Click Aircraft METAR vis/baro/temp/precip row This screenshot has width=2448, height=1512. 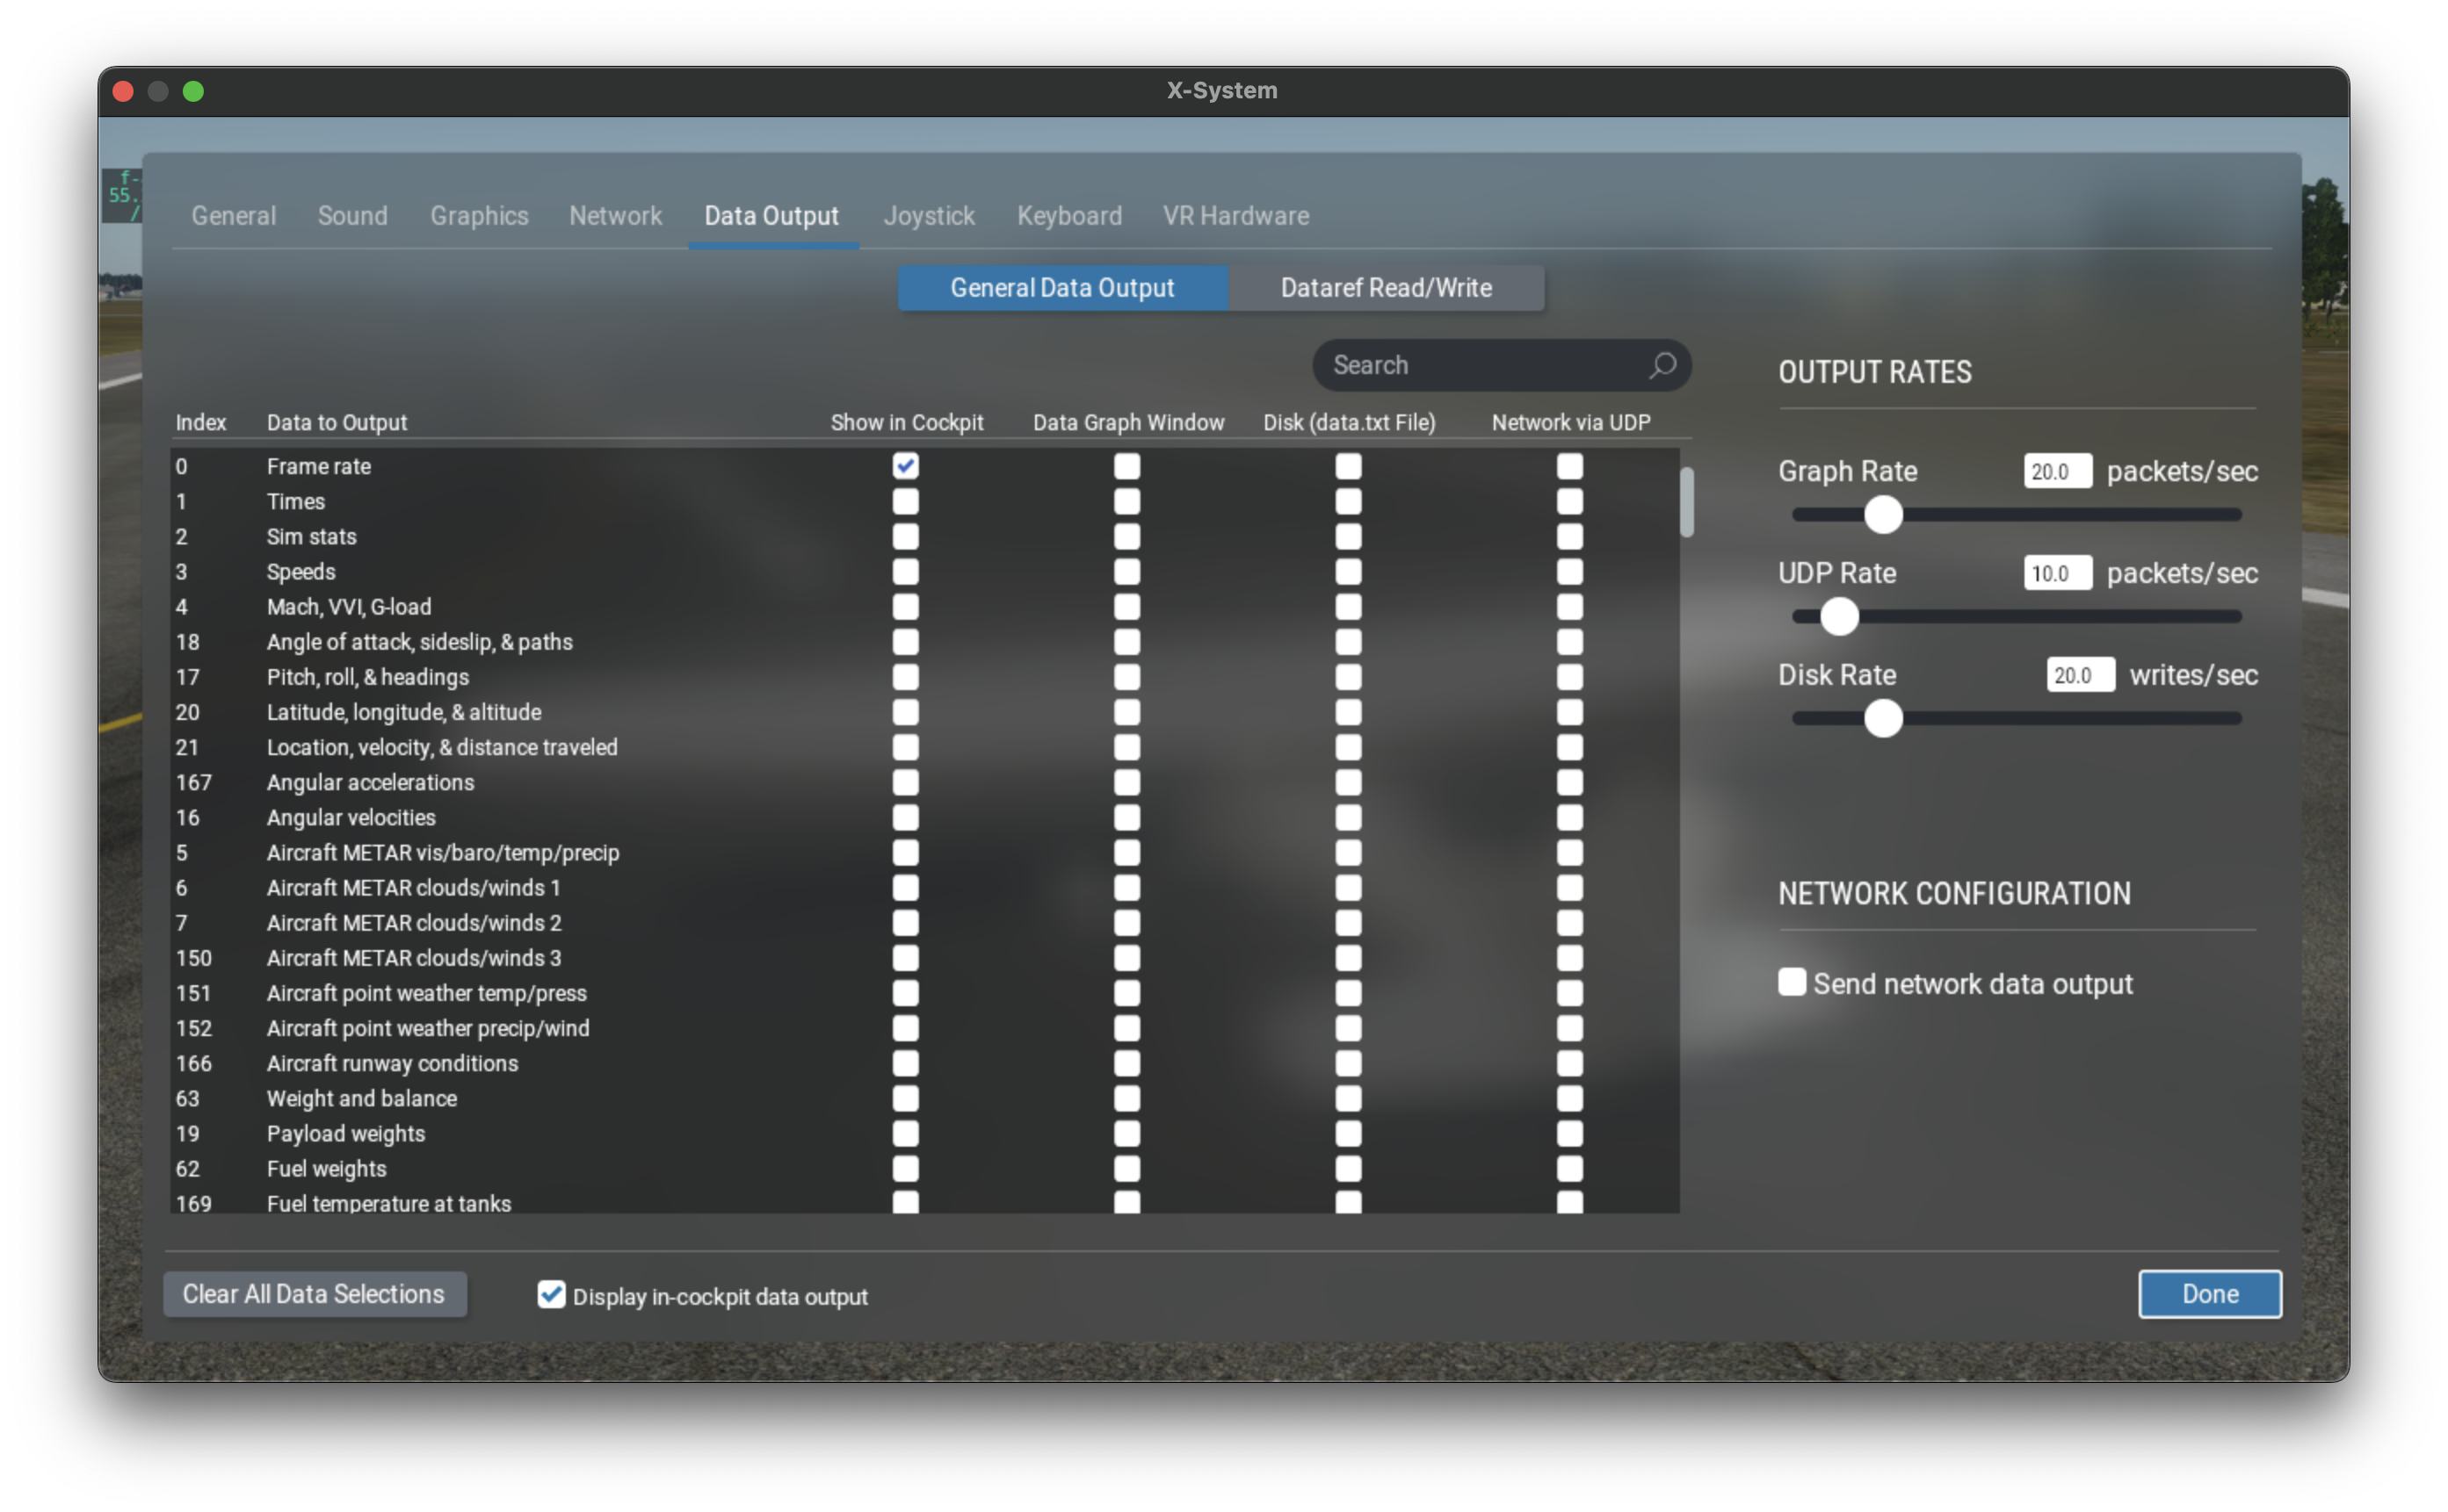pyautogui.click(x=925, y=852)
